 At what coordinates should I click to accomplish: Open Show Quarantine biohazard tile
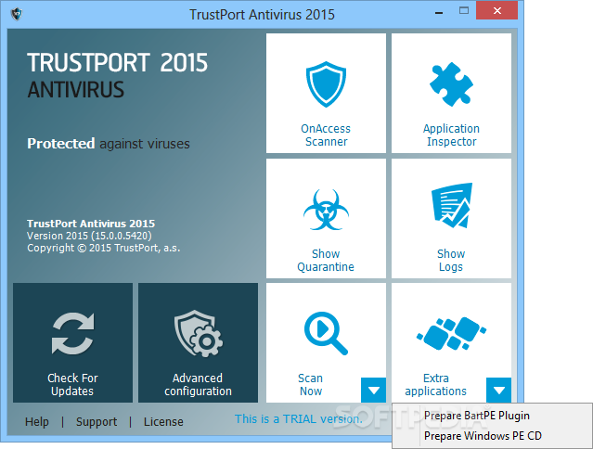(x=326, y=218)
